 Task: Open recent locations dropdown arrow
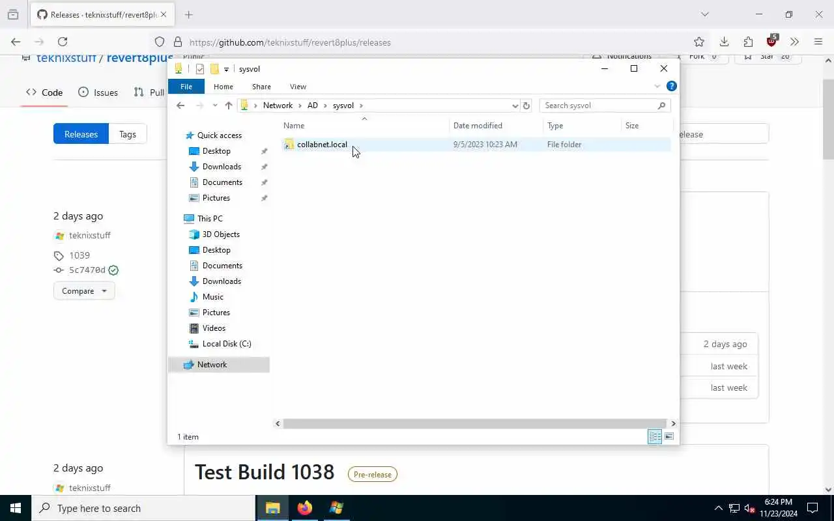click(215, 106)
